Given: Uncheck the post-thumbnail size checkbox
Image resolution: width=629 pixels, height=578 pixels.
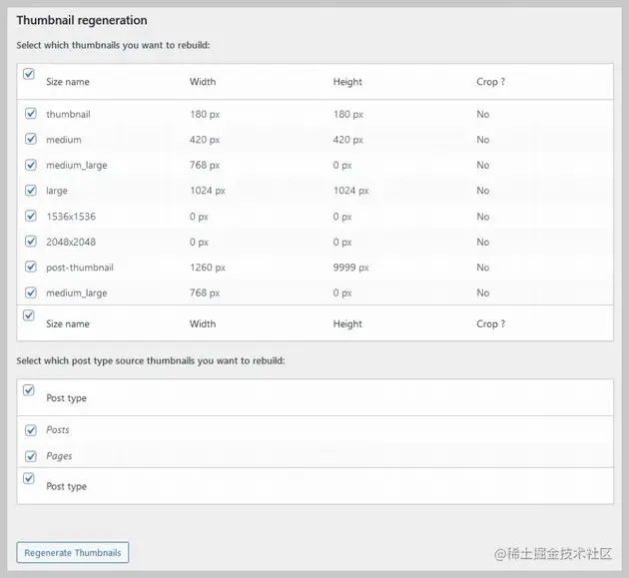Looking at the screenshot, I should point(31,267).
